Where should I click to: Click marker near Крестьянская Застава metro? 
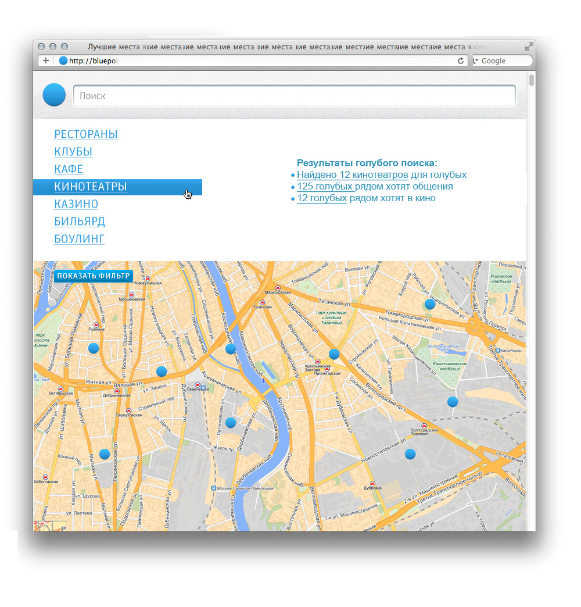click(x=334, y=354)
